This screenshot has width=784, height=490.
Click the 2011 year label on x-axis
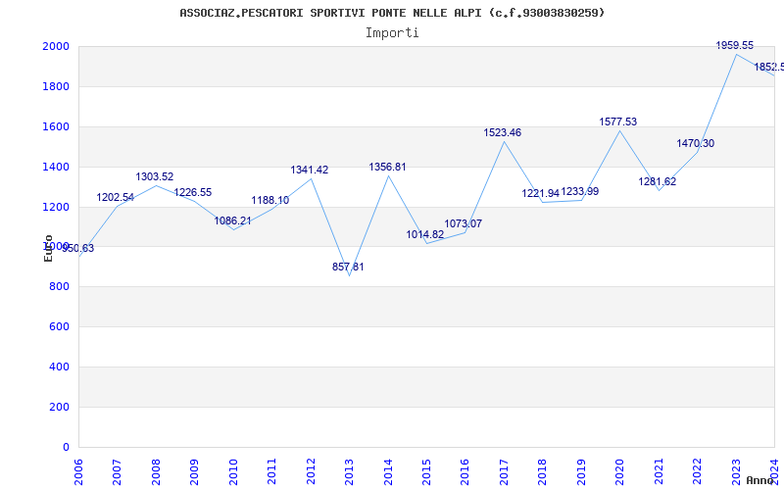tap(271, 472)
